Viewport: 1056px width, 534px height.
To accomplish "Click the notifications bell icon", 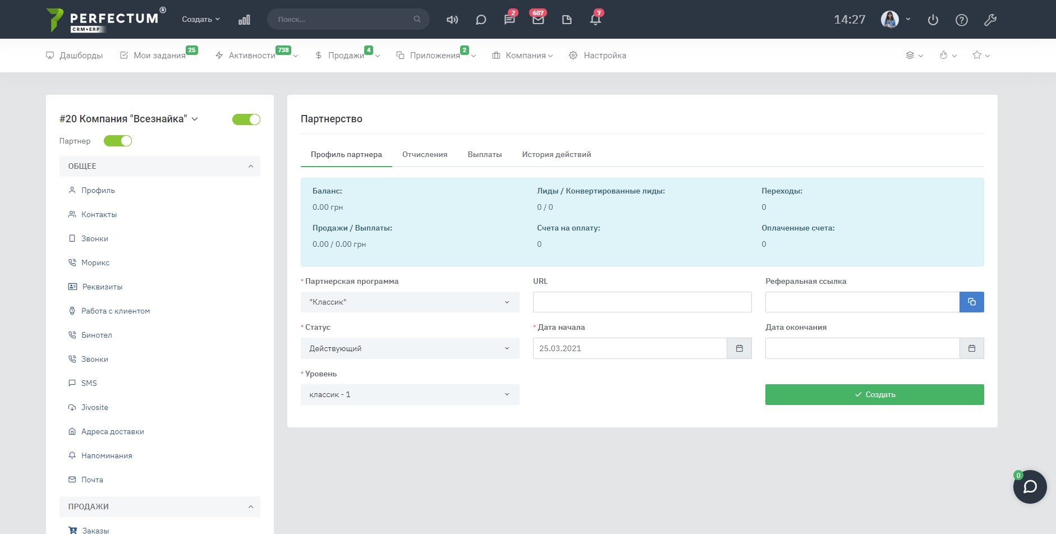I will point(595,20).
